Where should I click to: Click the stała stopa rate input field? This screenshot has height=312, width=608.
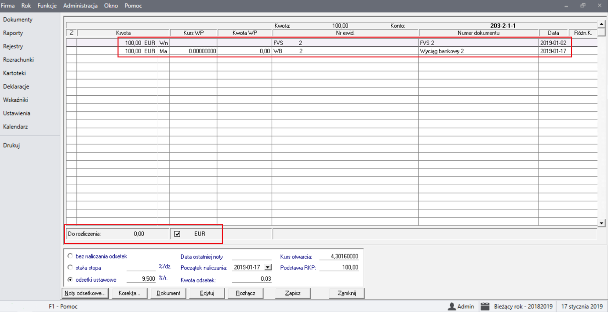142,267
